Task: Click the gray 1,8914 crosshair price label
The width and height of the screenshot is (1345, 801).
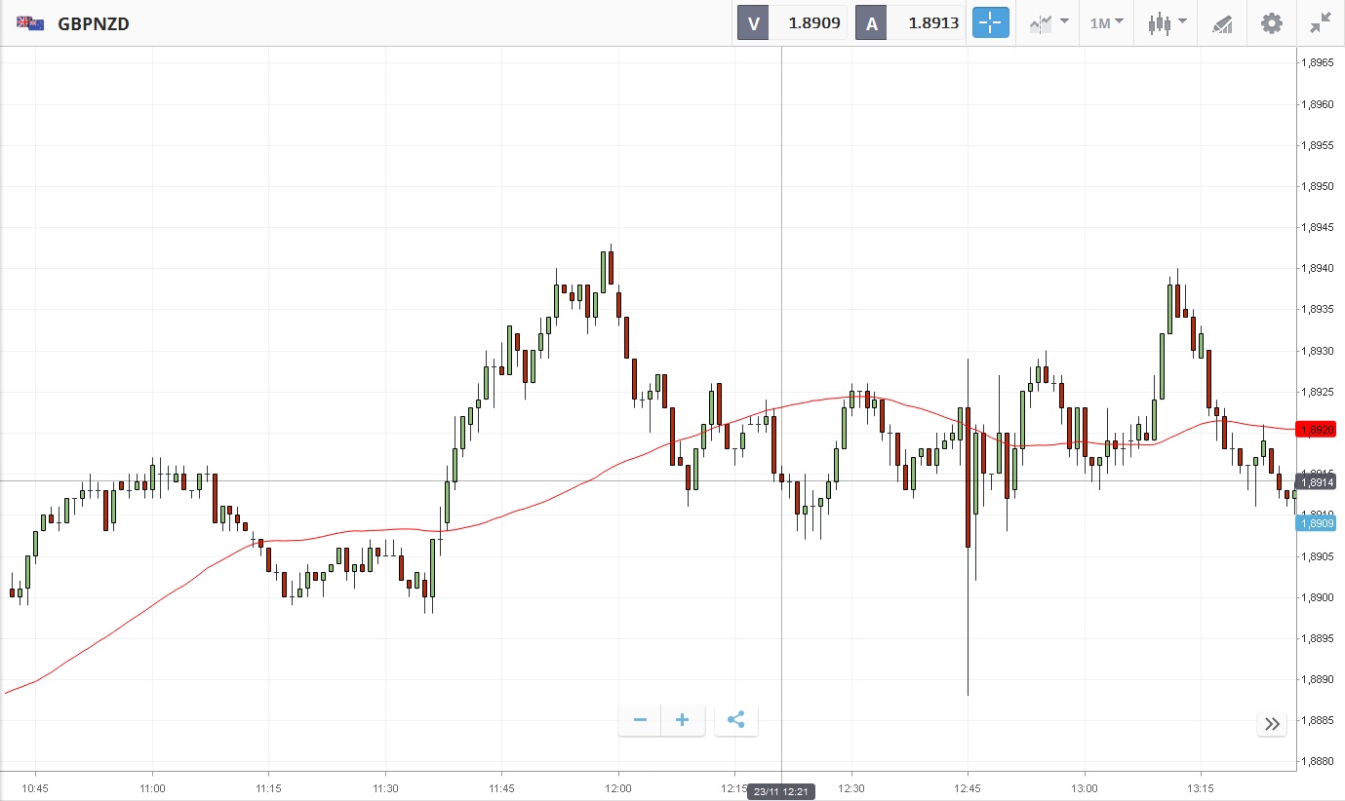Action: pos(1315,482)
